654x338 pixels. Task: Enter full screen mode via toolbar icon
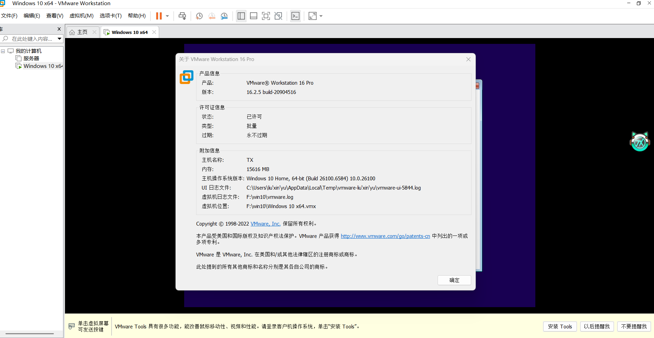click(266, 16)
